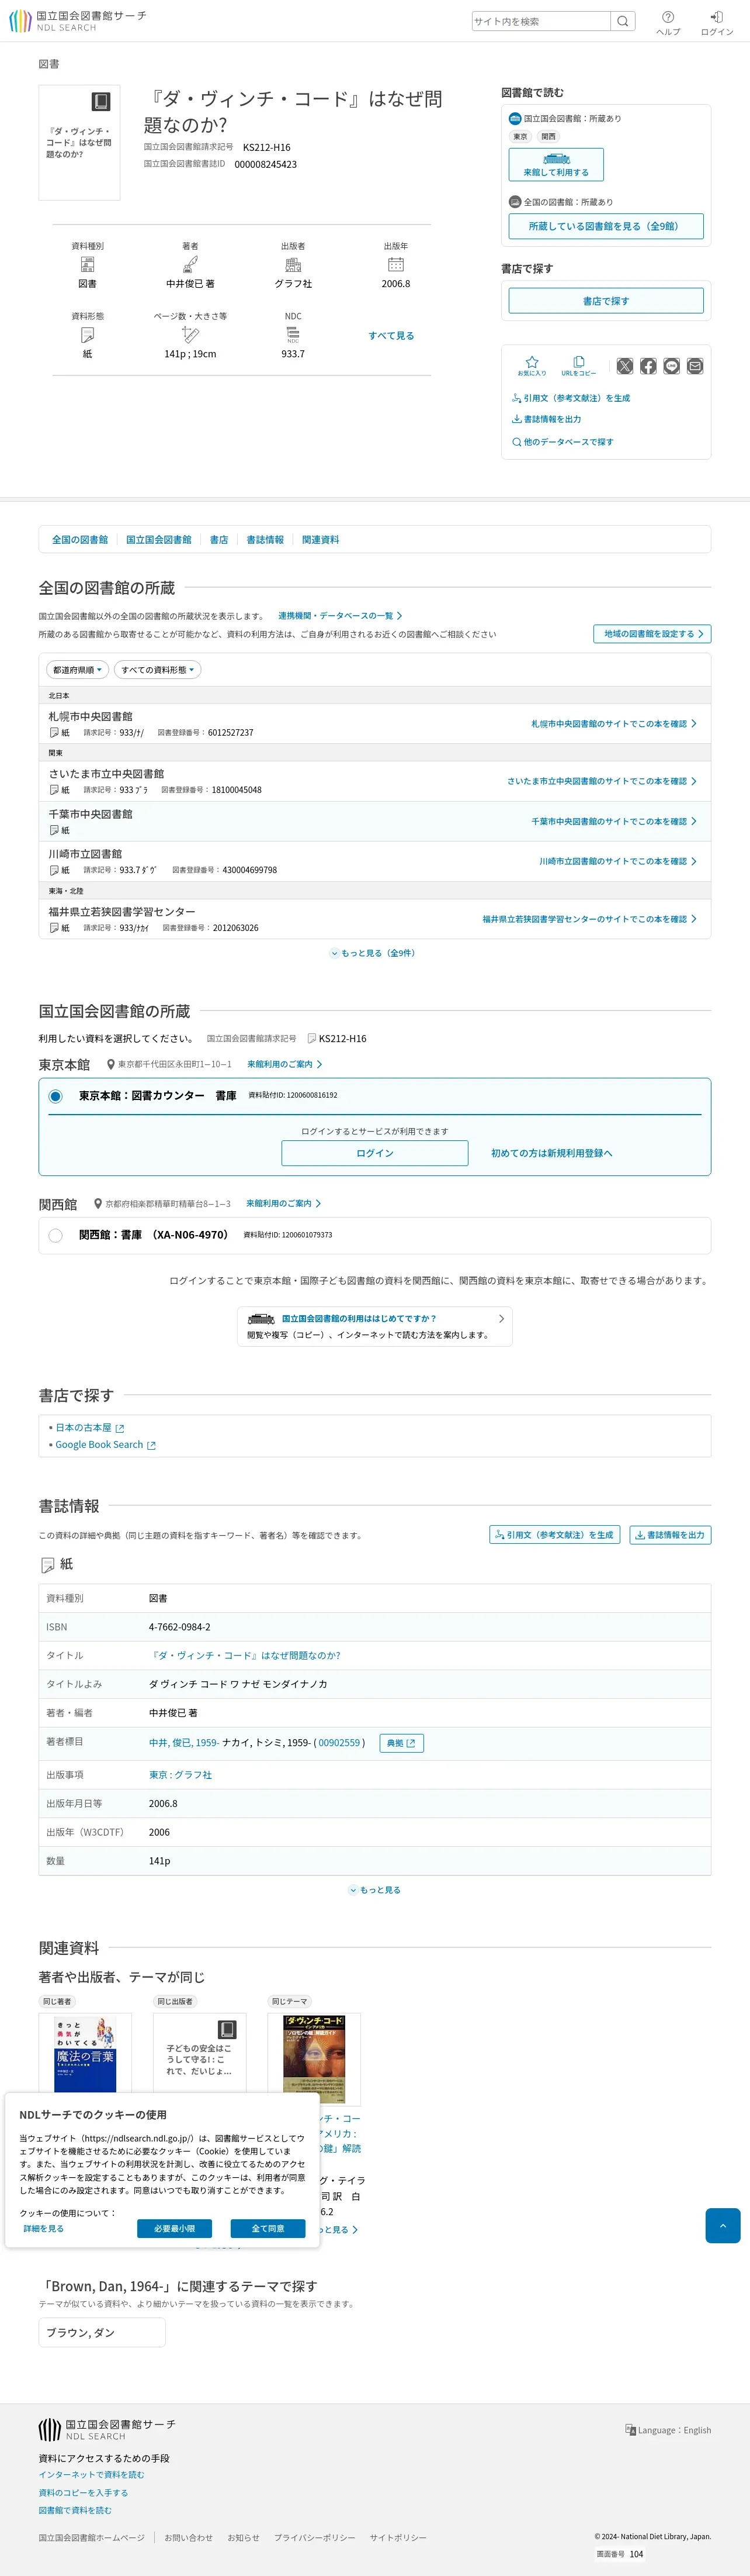Screen dimensions: 750x2576
Task: Open プライバシーポリシー footer link
Action: click(315, 2537)
